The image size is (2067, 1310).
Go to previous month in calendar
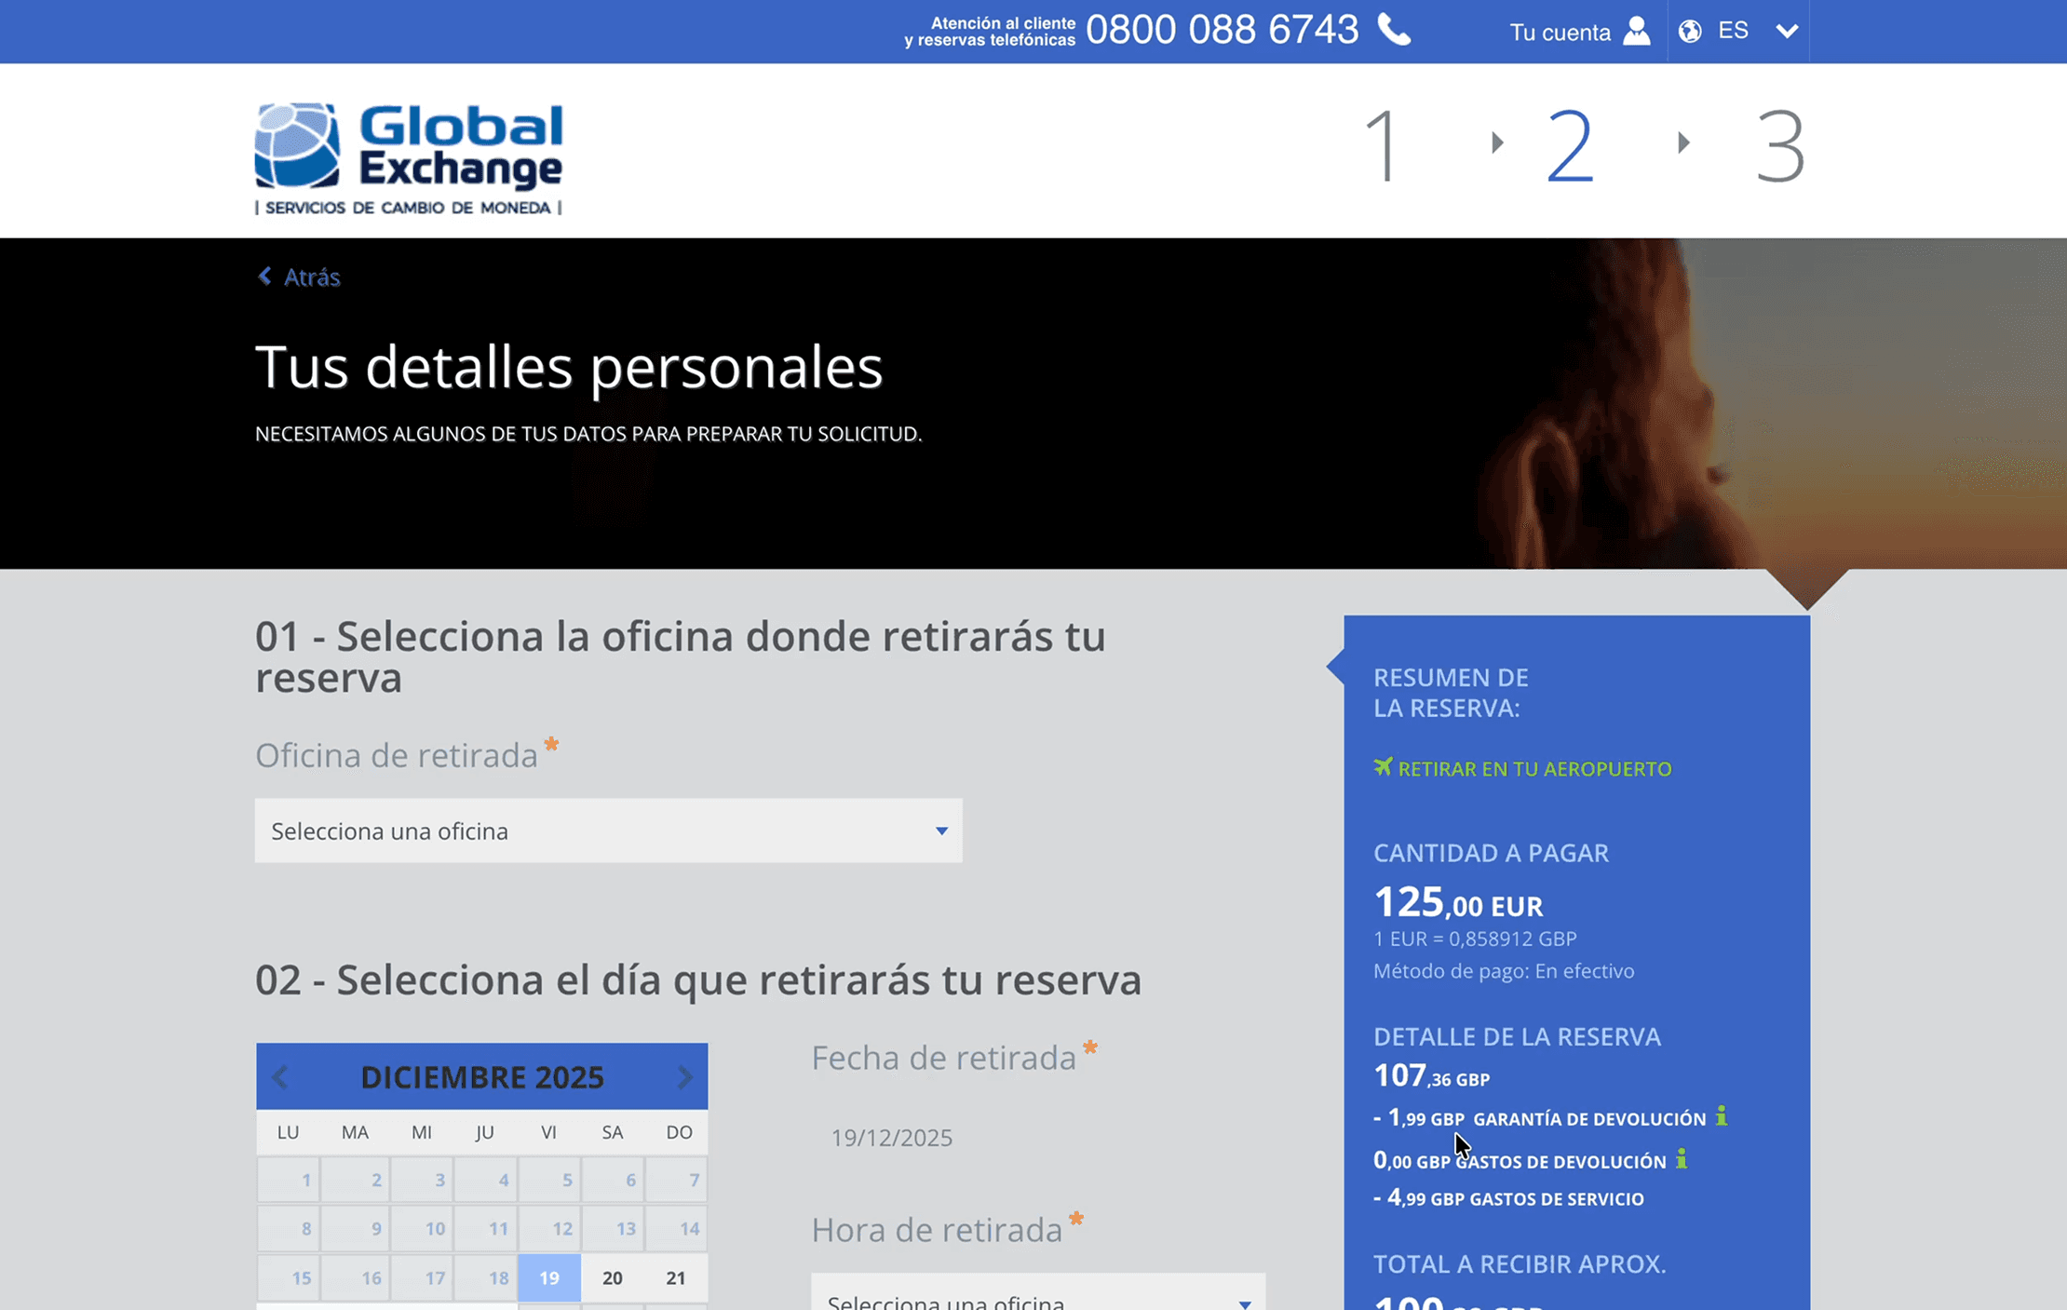280,1077
